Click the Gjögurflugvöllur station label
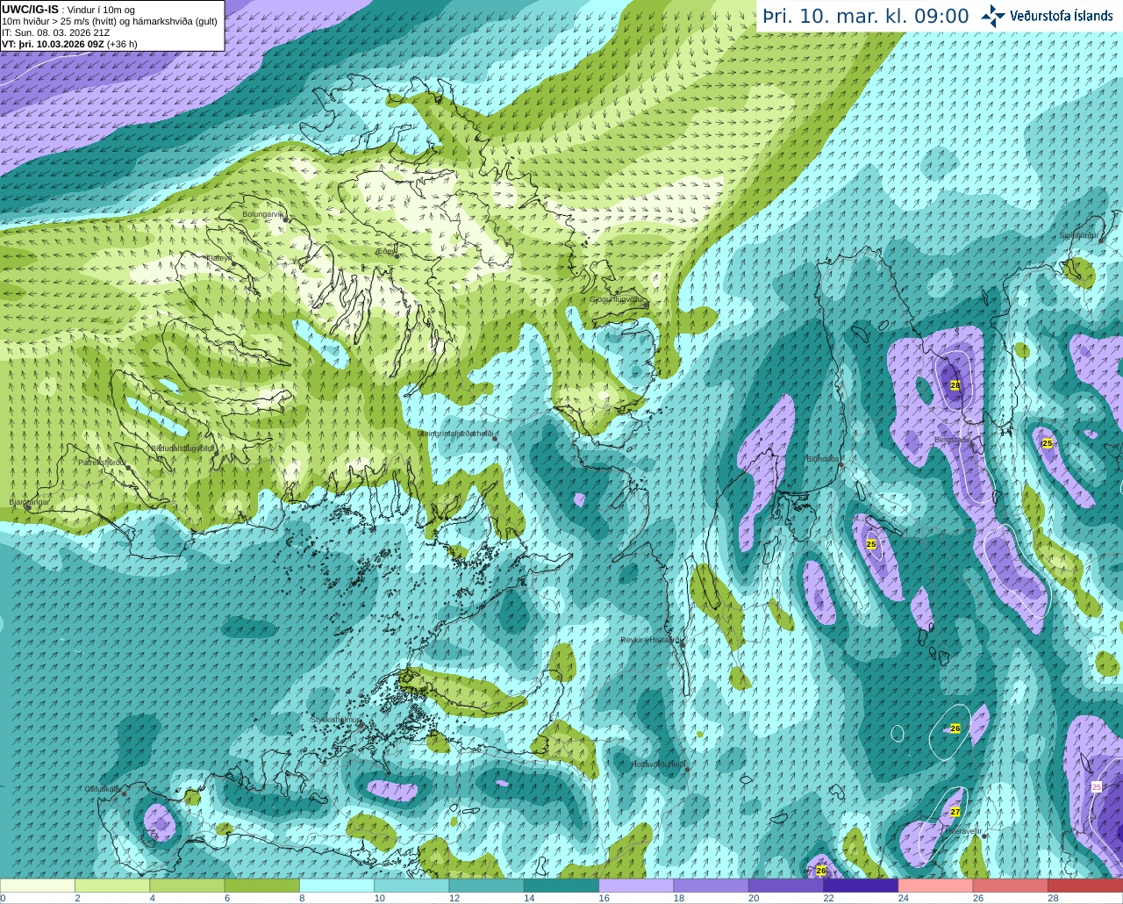 (618, 298)
